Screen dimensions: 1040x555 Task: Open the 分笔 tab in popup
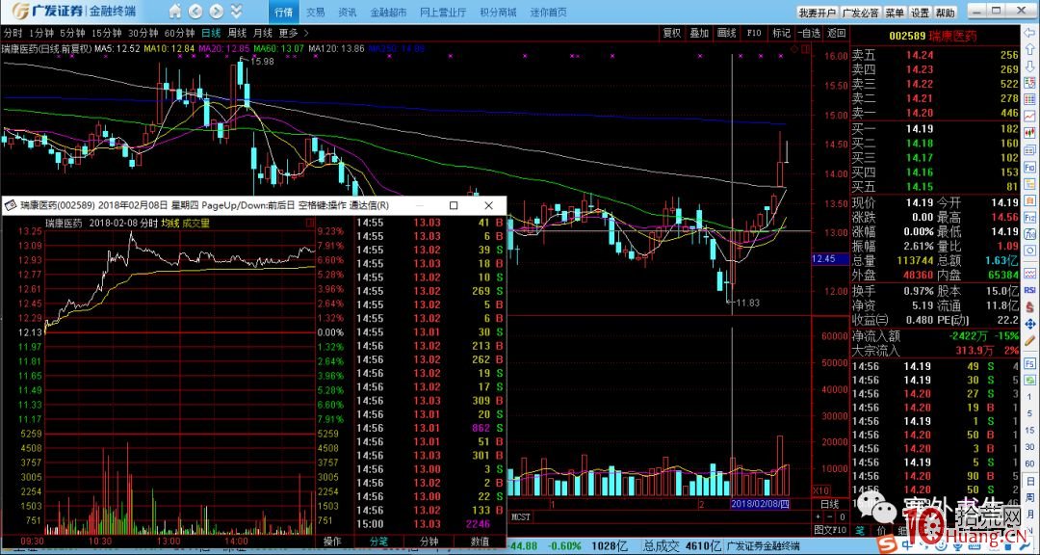379,542
